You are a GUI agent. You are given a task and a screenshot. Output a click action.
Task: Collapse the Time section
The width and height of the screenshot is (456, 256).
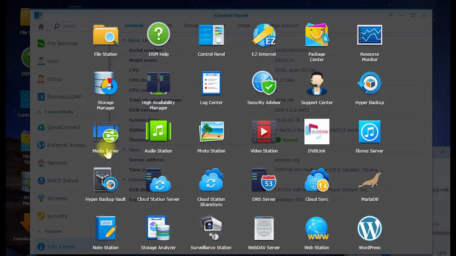point(124,150)
